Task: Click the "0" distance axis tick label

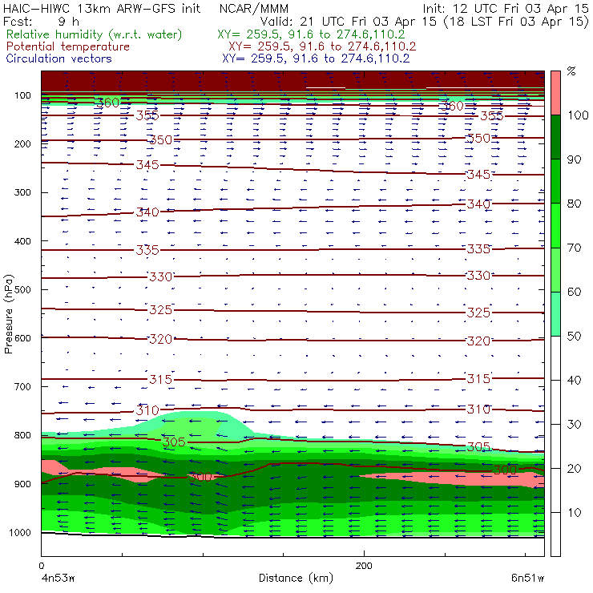Action: (41, 566)
